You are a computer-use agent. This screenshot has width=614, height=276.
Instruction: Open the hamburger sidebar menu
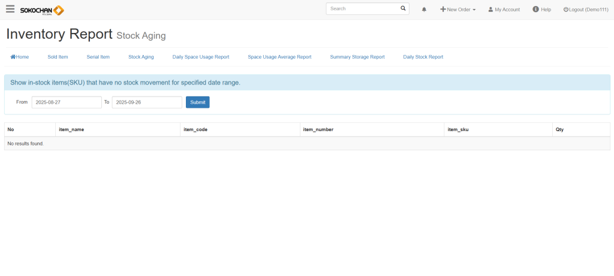click(x=10, y=10)
